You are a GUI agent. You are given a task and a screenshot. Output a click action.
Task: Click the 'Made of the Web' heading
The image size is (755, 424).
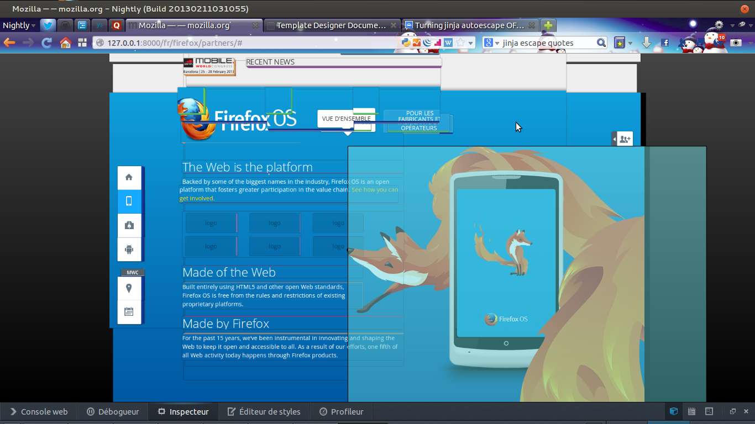(229, 272)
